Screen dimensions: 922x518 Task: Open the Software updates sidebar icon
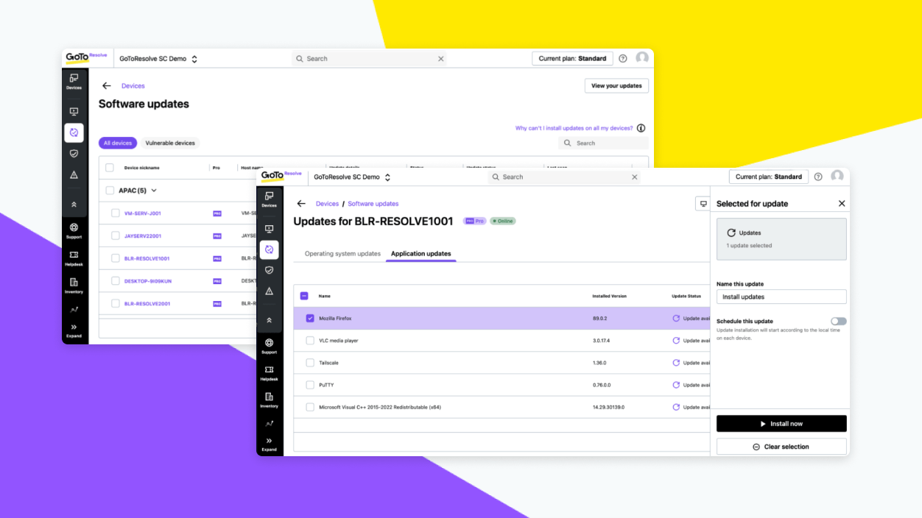(270, 249)
